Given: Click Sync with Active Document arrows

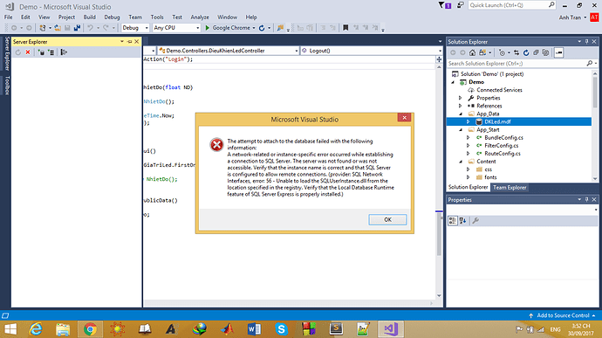Looking at the screenshot, I should coord(516,52).
